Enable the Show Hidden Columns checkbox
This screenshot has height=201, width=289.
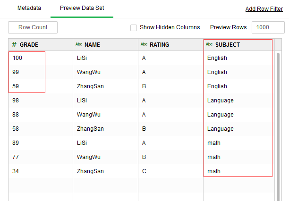click(134, 27)
